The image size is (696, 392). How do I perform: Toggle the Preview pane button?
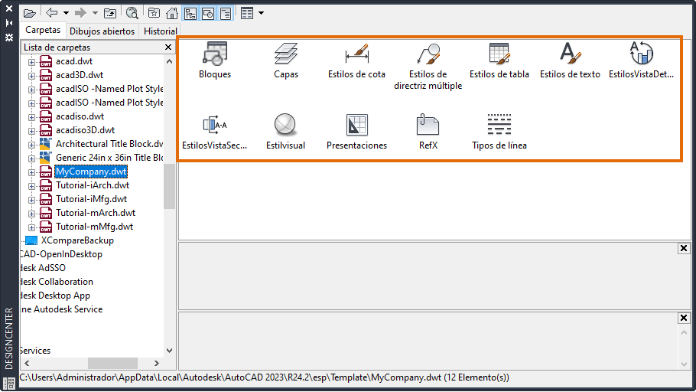pos(208,13)
